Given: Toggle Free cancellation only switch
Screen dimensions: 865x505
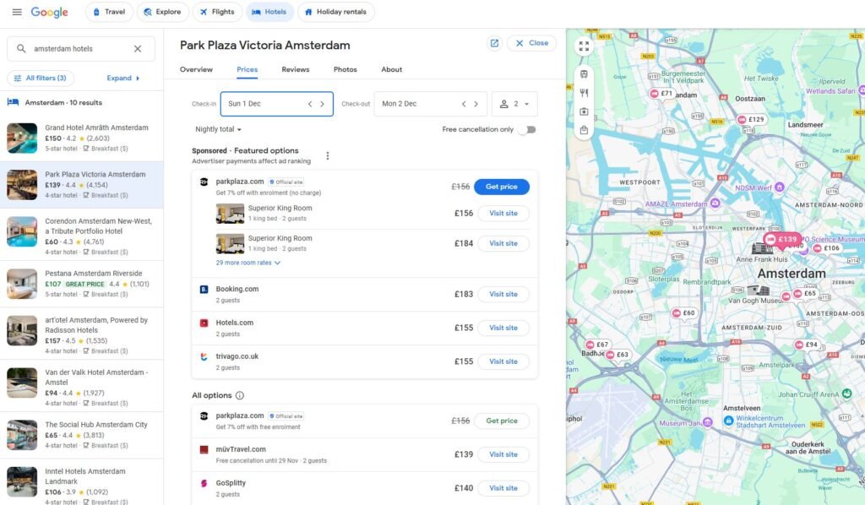Looking at the screenshot, I should tap(529, 129).
